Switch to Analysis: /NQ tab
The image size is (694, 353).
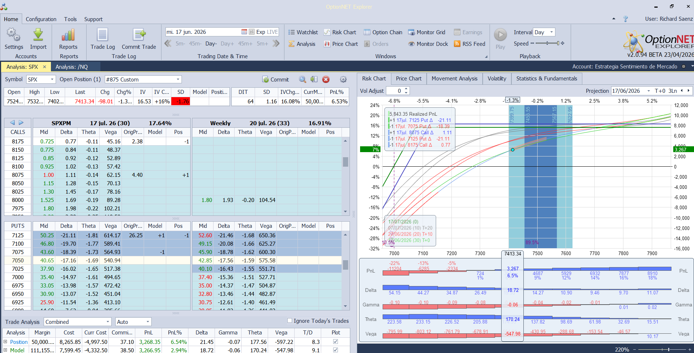coord(72,67)
